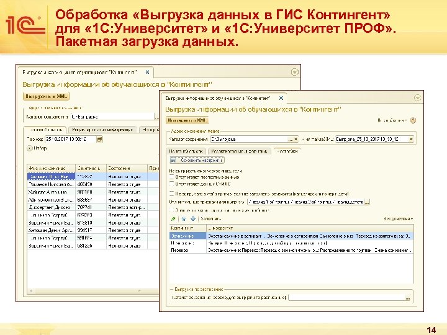Open calendar picker next to Период field
The height and width of the screenshot is (335, 447).
[x=99, y=140]
